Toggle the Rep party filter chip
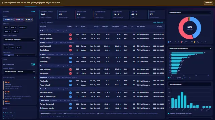This screenshot has height=120, width=215. (x=19, y=20)
